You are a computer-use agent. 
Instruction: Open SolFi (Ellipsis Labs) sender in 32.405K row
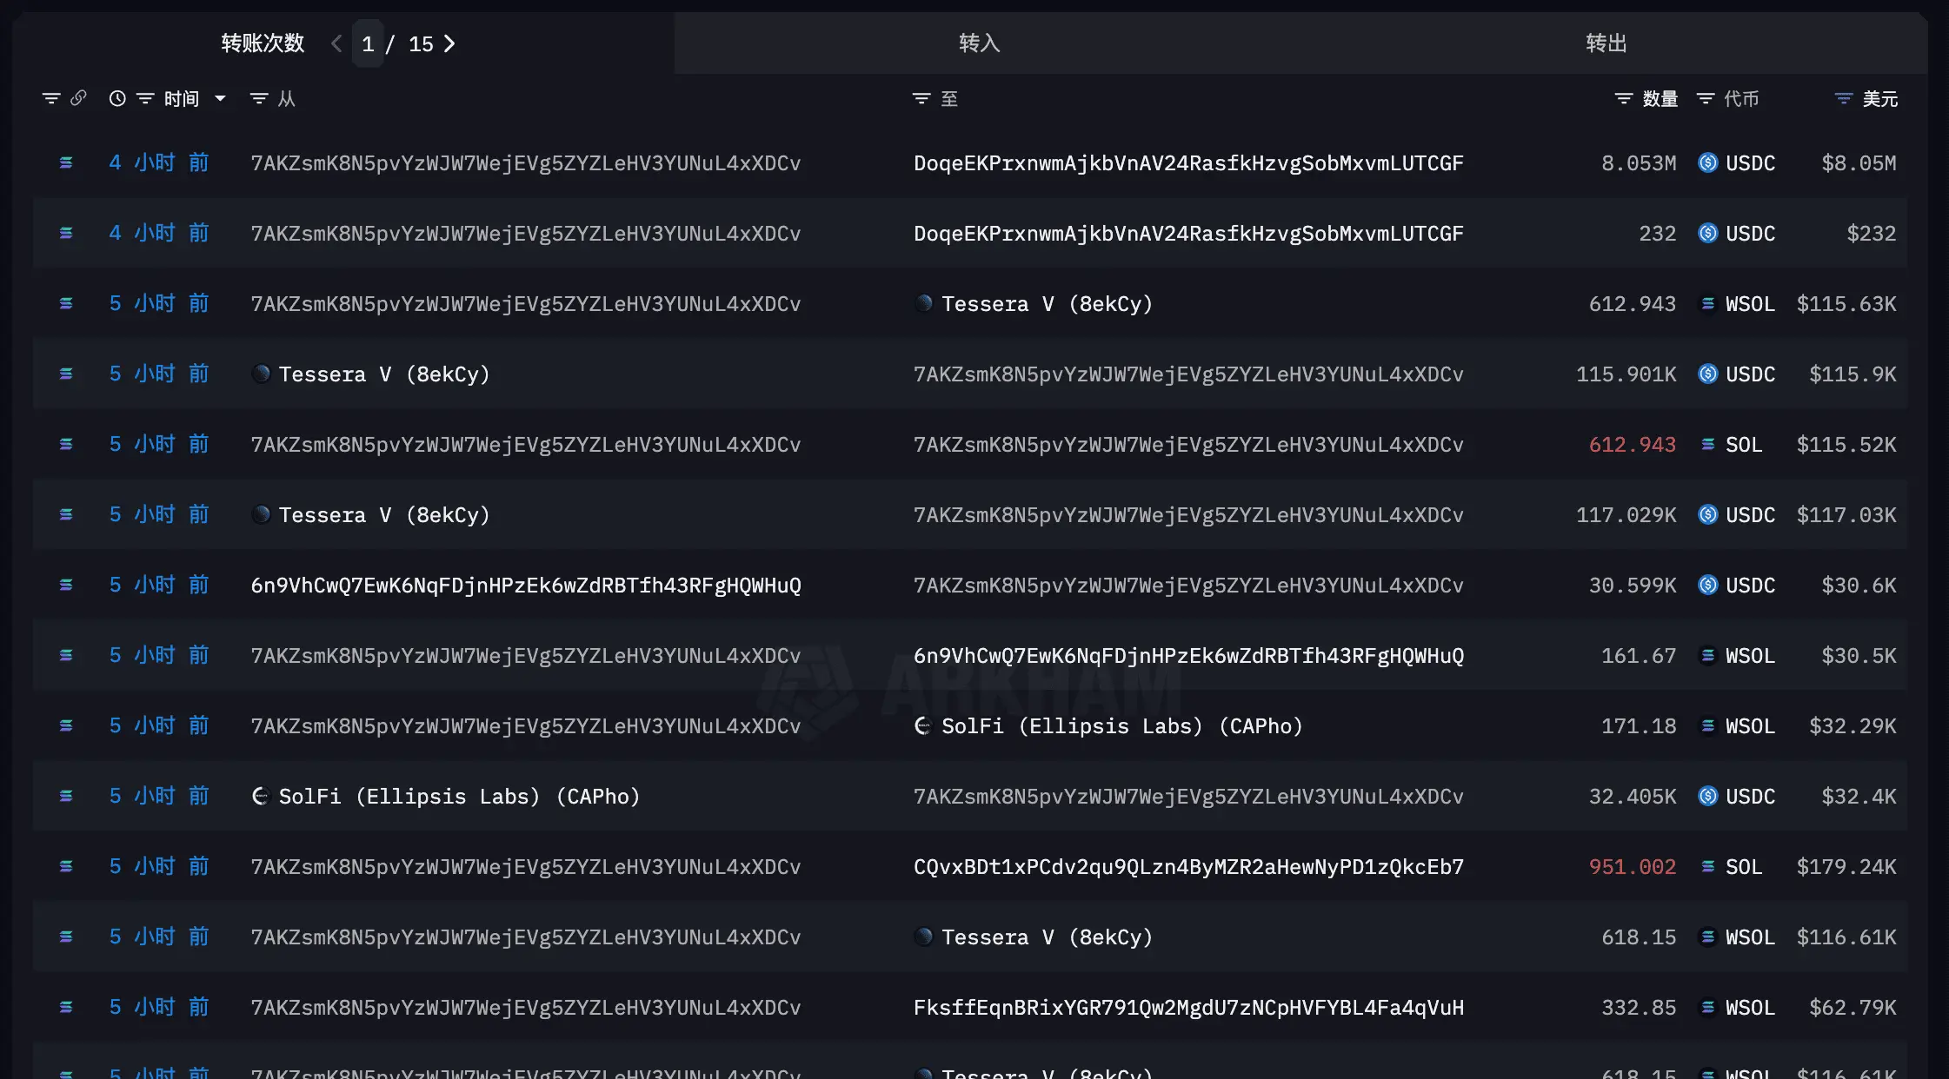pos(459,797)
